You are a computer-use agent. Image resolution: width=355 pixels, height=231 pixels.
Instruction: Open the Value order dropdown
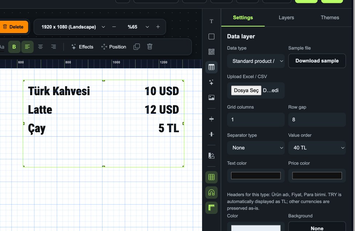(x=317, y=148)
